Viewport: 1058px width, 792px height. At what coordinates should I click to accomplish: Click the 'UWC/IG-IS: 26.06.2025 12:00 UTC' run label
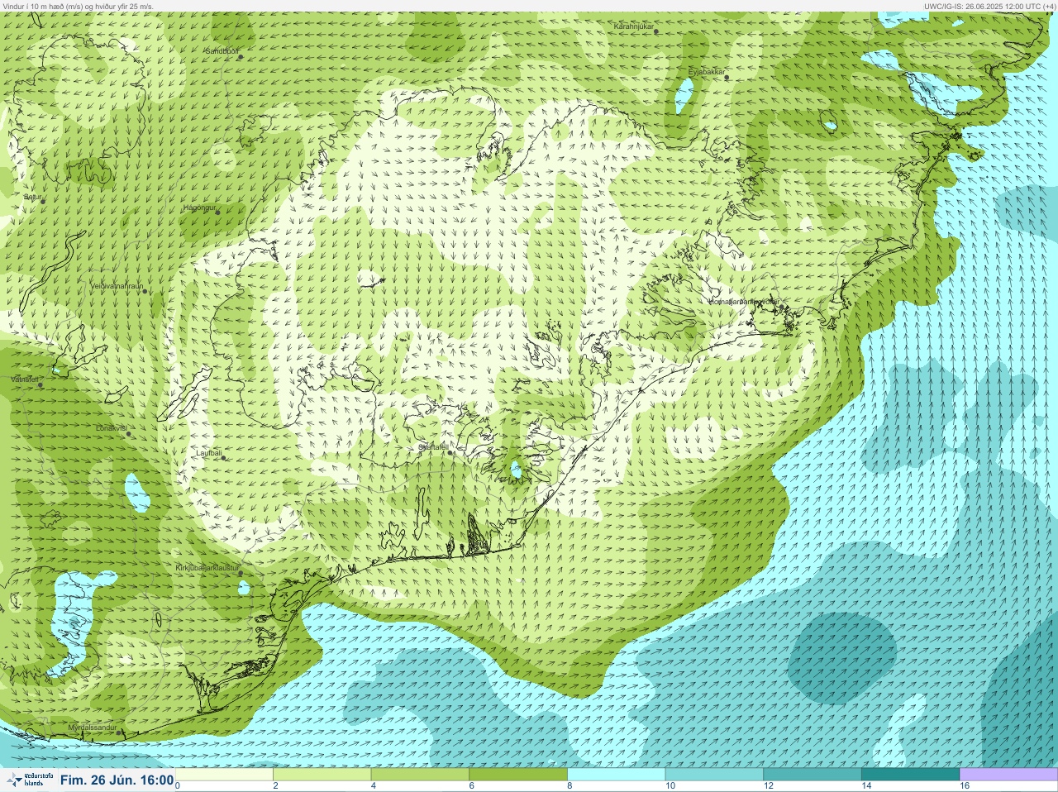(989, 6)
